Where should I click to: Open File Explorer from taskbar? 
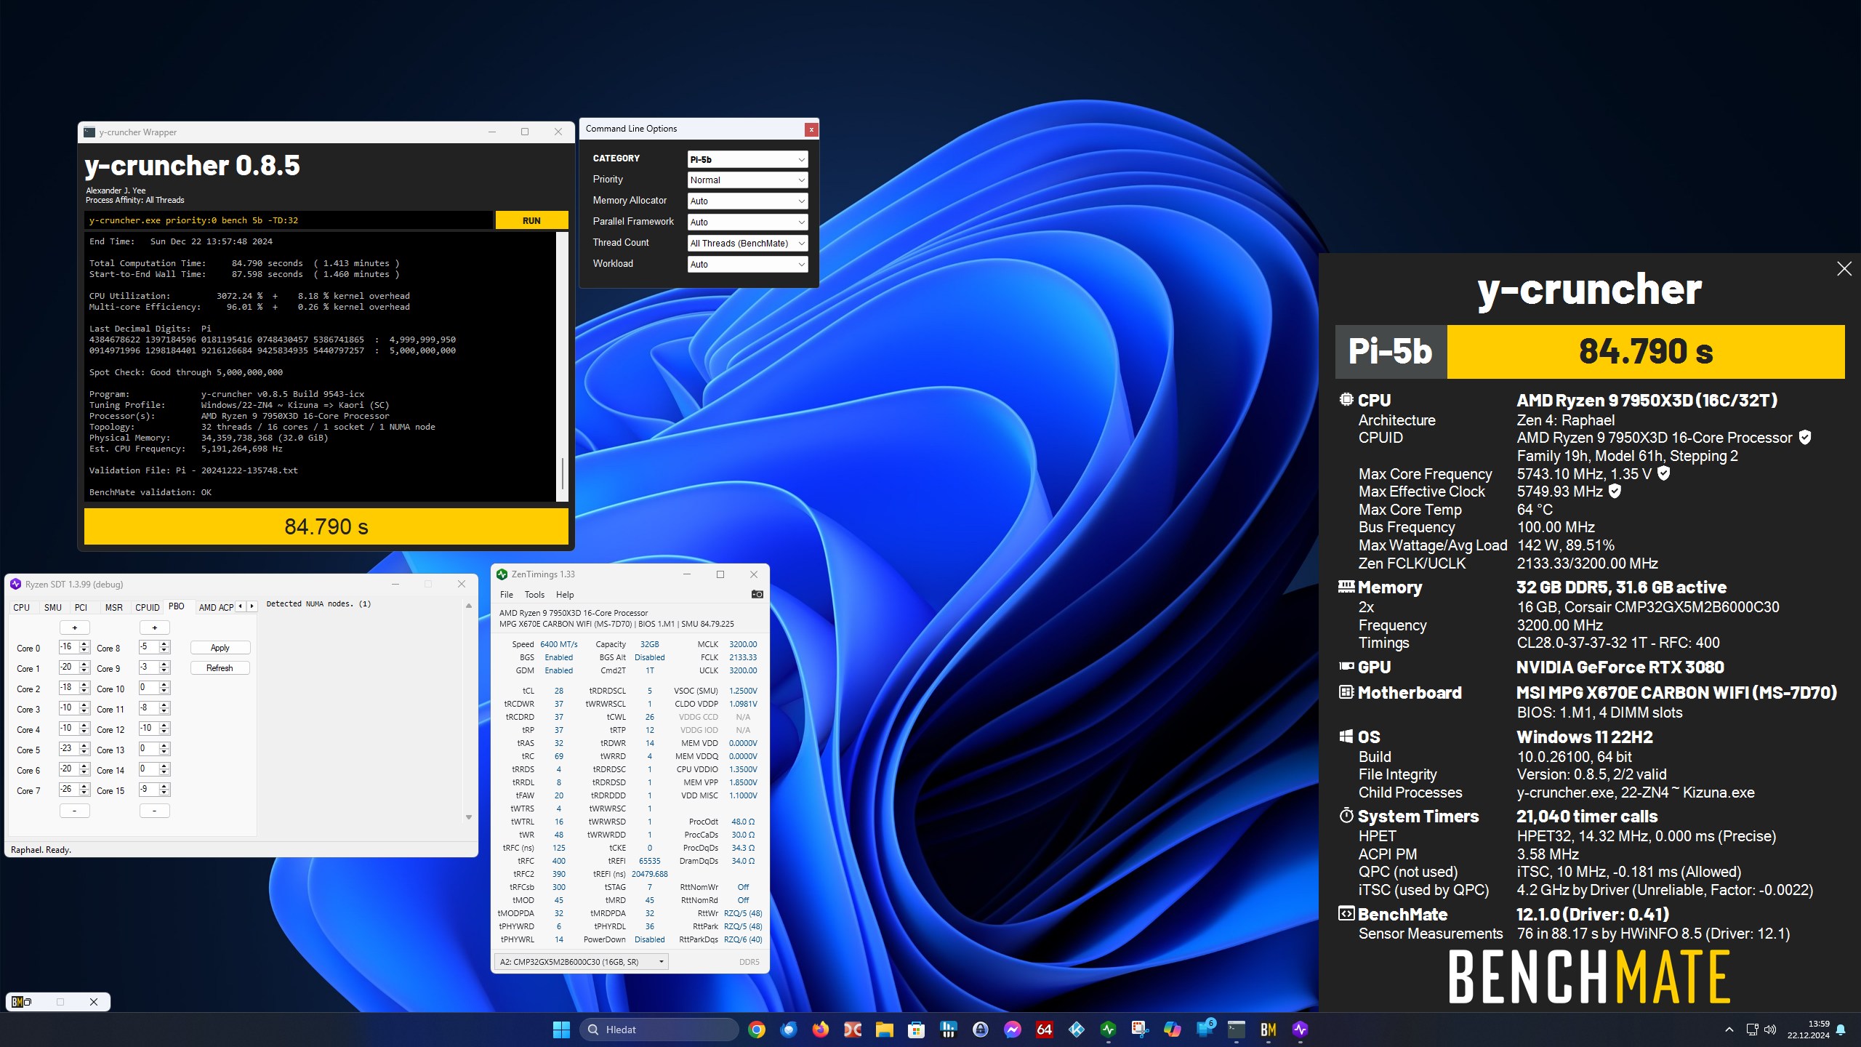pyautogui.click(x=884, y=1030)
